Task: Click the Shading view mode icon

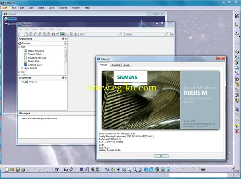Action: click(157, 169)
